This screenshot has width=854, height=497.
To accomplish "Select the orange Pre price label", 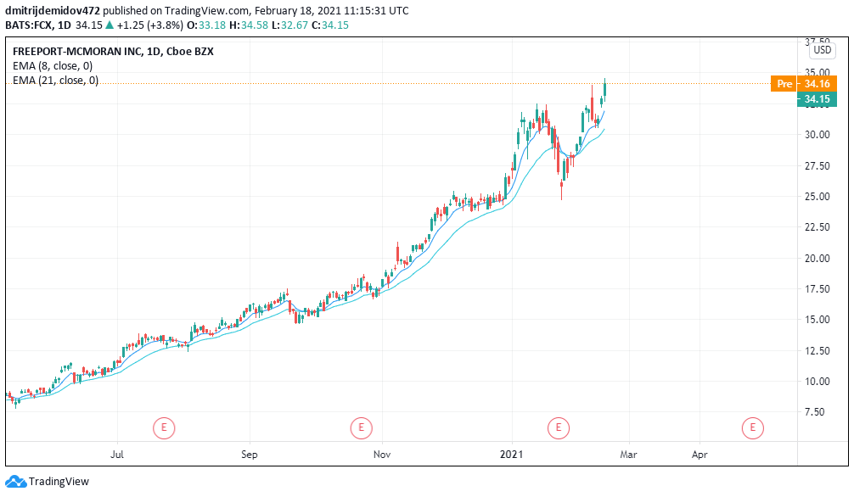I will [803, 84].
